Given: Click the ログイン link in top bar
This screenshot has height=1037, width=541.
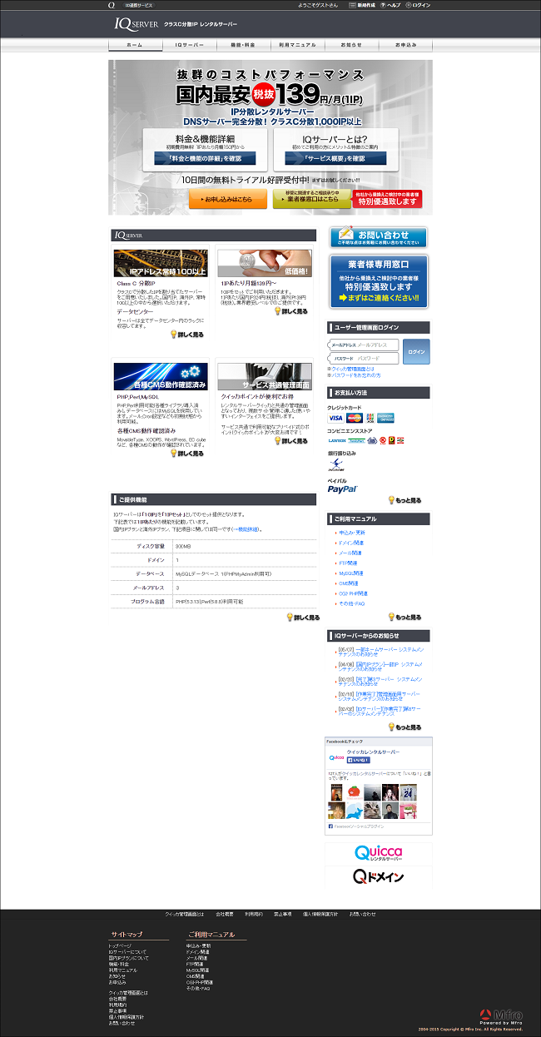Looking at the screenshot, I should coord(419,5).
